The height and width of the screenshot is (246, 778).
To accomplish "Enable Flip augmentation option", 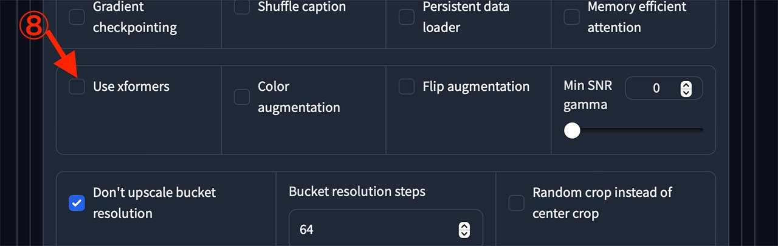I will tap(407, 87).
